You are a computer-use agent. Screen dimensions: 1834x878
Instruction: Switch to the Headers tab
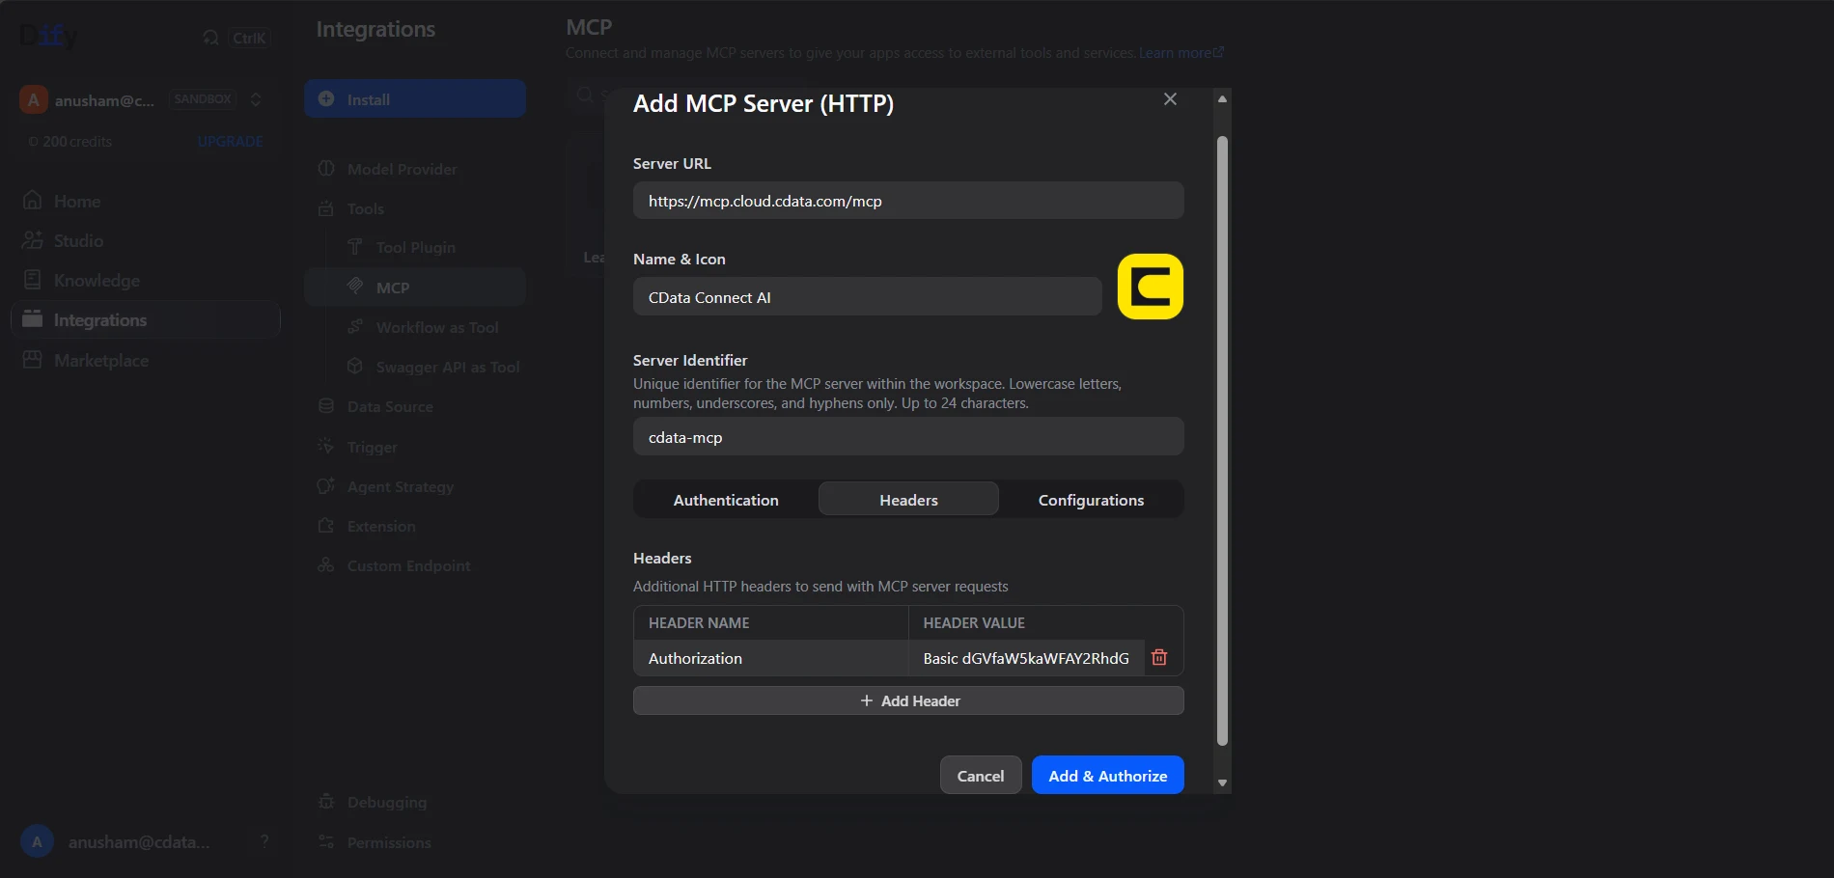tap(908, 500)
